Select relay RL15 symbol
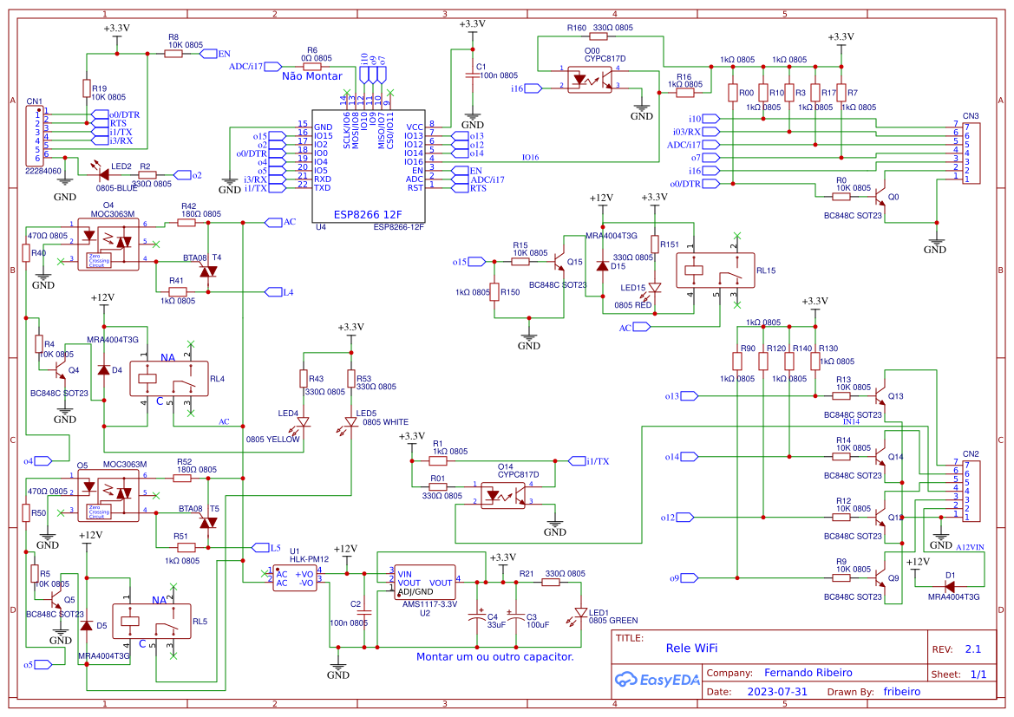 (715, 270)
